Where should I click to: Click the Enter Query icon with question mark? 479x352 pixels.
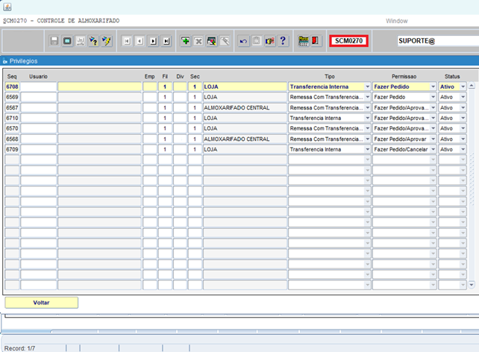[x=93, y=41]
